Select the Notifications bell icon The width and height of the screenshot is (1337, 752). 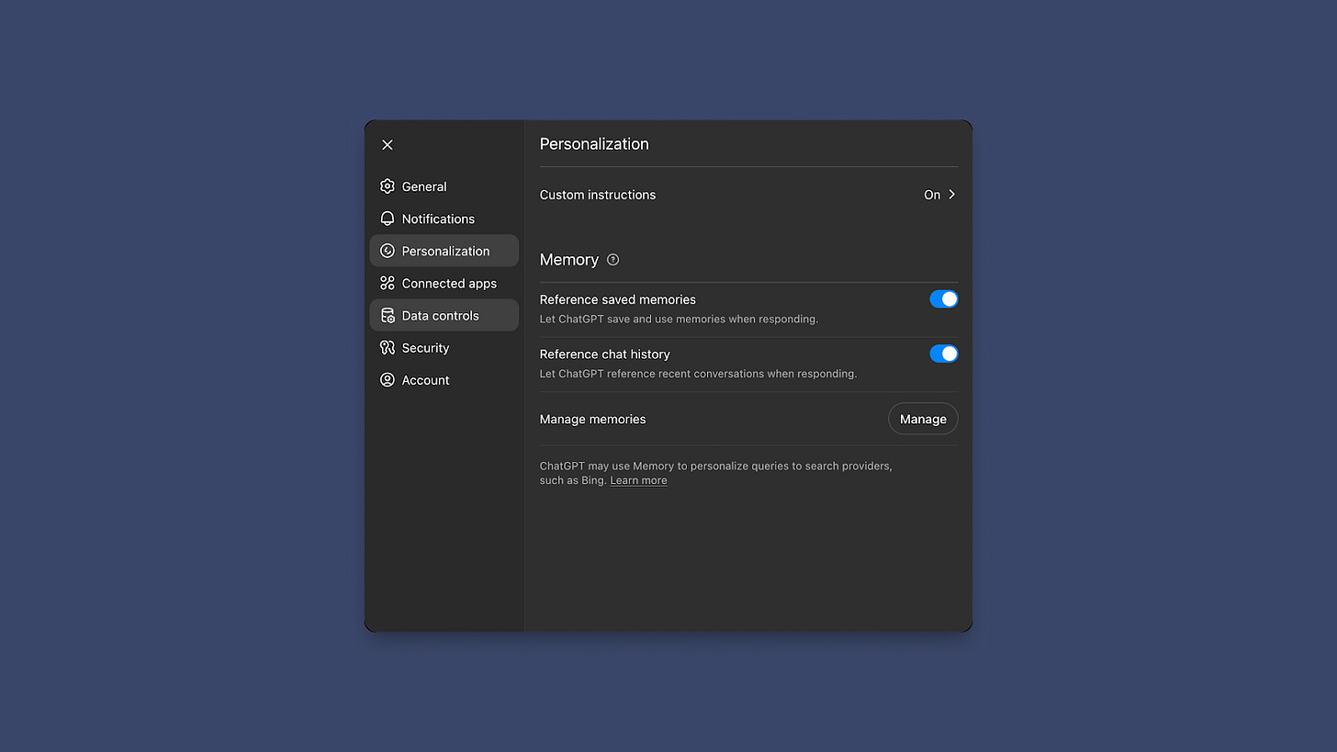[387, 219]
